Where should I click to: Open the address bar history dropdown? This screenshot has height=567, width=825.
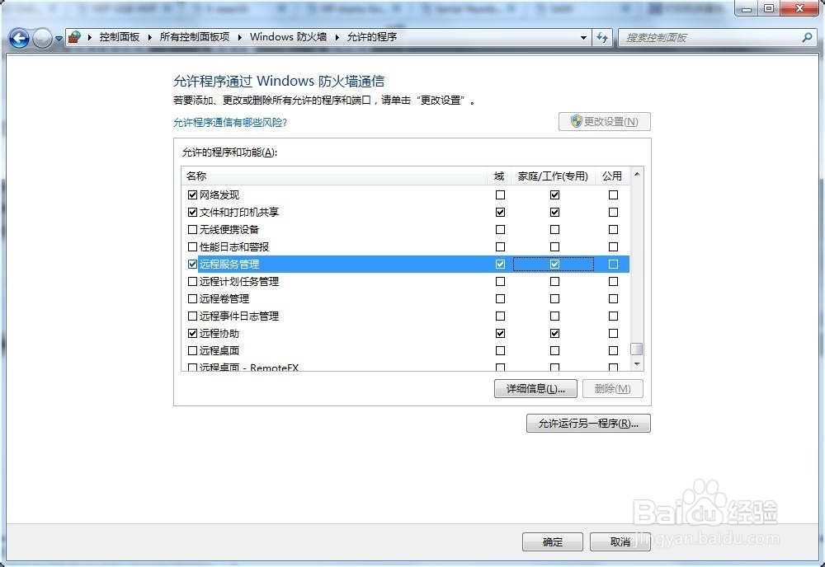click(x=583, y=37)
